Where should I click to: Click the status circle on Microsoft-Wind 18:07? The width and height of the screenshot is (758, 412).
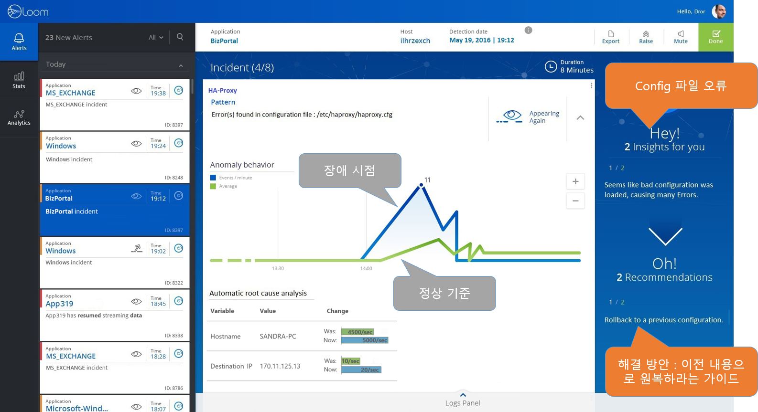point(179,406)
